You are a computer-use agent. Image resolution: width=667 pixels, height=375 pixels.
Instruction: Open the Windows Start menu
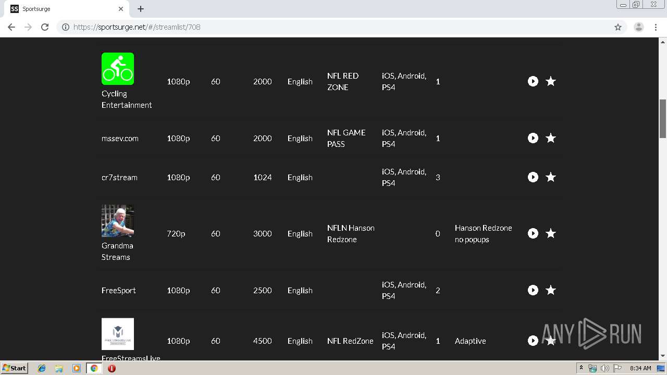[x=14, y=368]
